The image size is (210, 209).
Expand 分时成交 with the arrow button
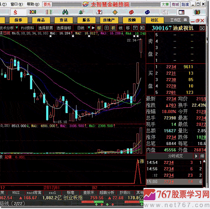point(196,156)
